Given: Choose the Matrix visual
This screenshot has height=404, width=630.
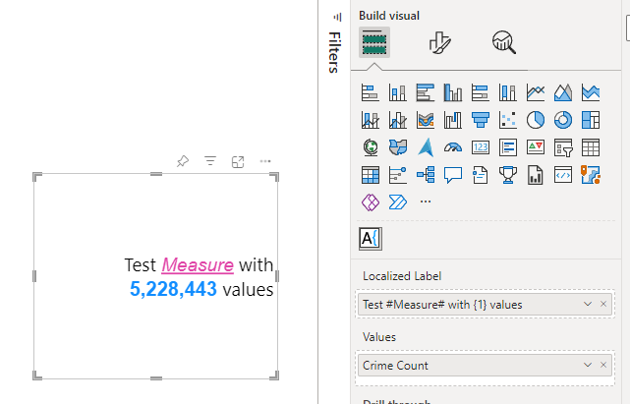Looking at the screenshot, I should (x=371, y=175).
